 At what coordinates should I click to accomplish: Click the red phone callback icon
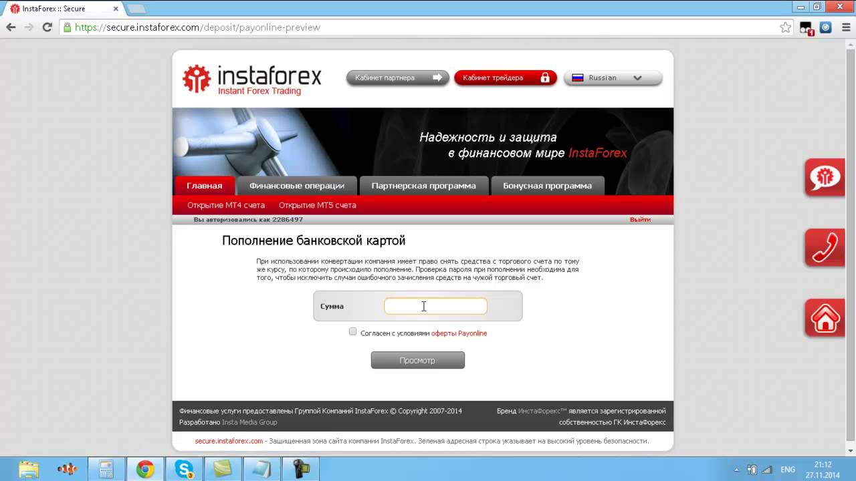(825, 248)
